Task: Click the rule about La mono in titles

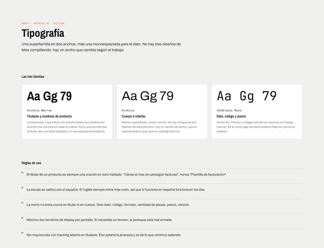Action: [x=108, y=205]
